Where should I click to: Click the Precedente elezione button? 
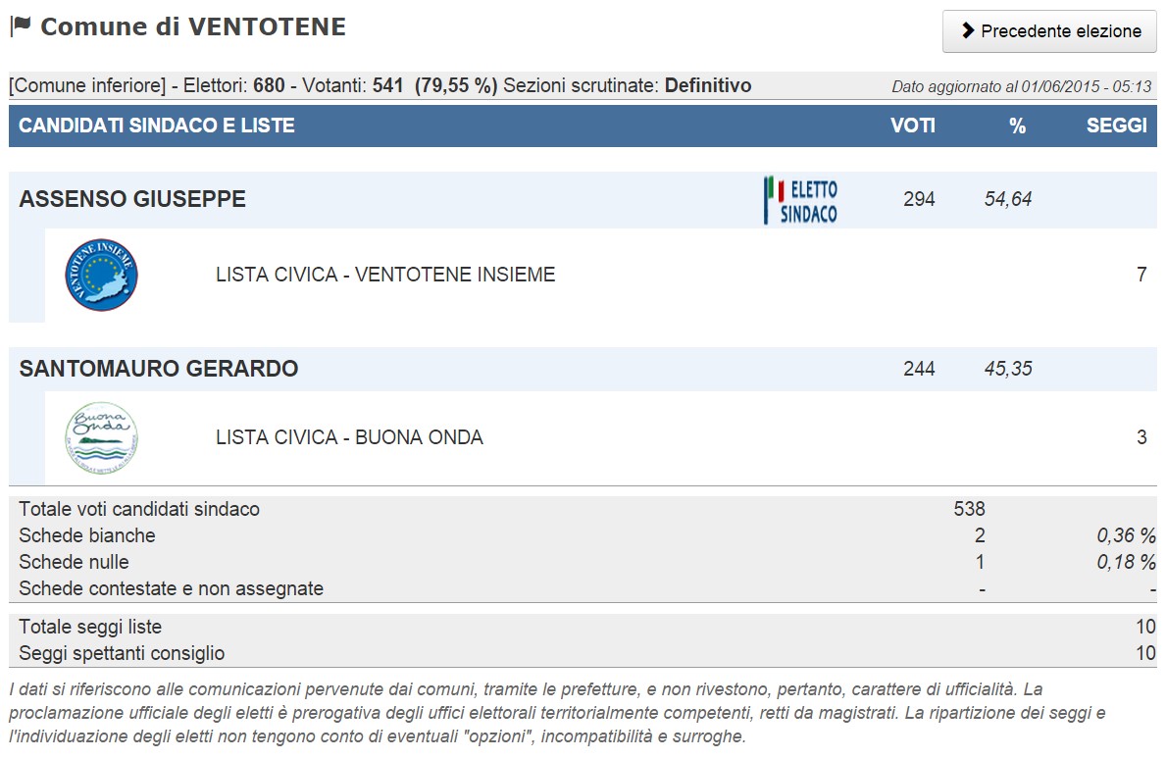pos(1049,31)
